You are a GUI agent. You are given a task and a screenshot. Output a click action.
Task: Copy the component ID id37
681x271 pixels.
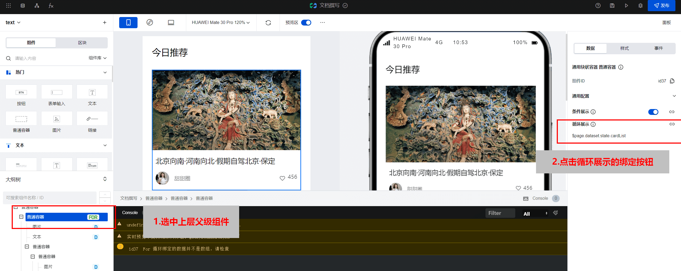coord(672,81)
